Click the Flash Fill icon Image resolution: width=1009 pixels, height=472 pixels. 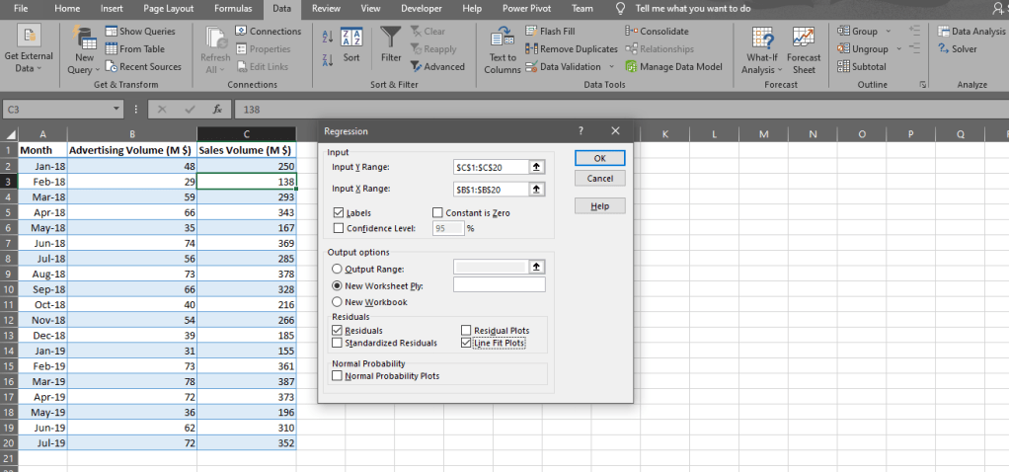tap(533, 32)
